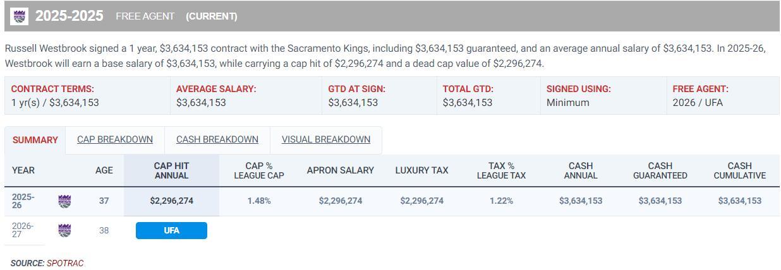The height and width of the screenshot is (270, 781).
Task: Select the Summary tab
Action: click(x=35, y=140)
